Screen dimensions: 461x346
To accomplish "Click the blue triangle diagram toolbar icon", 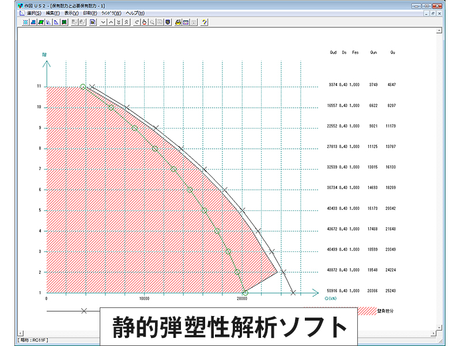I will click(x=56, y=21).
